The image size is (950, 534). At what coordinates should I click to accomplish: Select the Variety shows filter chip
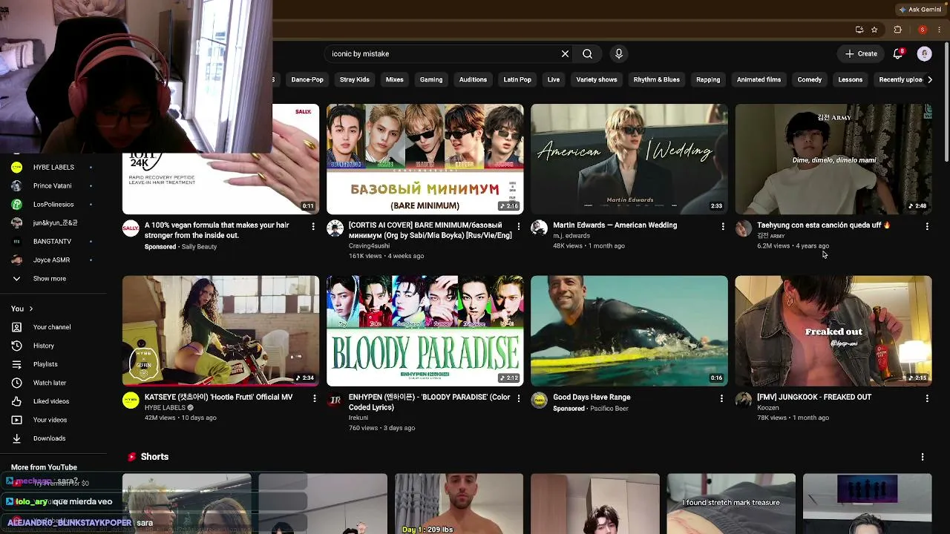597,79
